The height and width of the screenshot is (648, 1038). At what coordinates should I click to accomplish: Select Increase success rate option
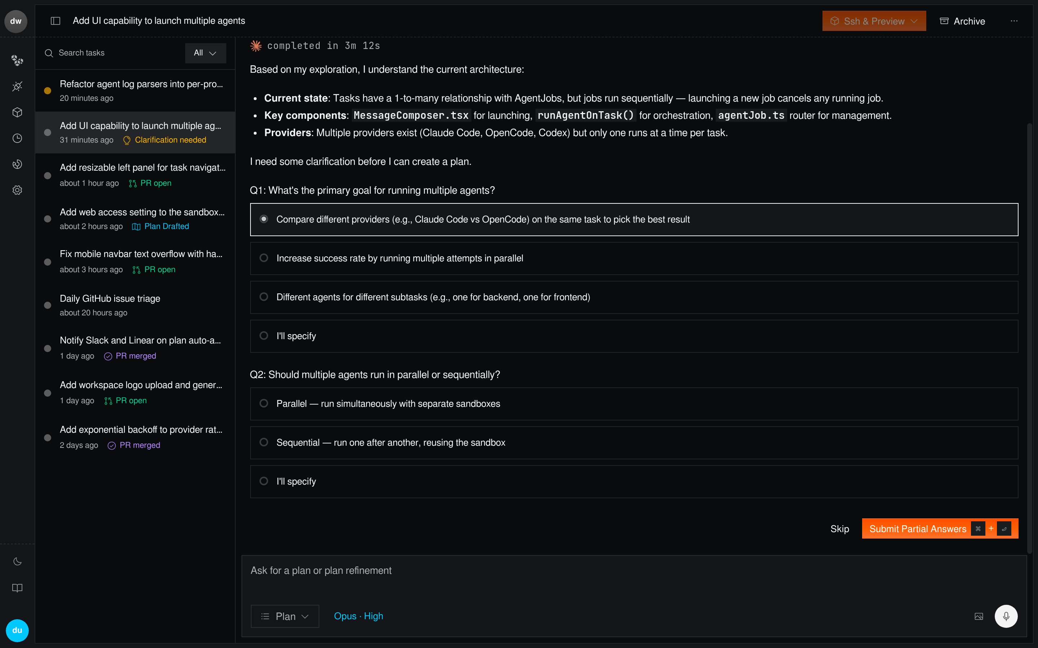[634, 258]
